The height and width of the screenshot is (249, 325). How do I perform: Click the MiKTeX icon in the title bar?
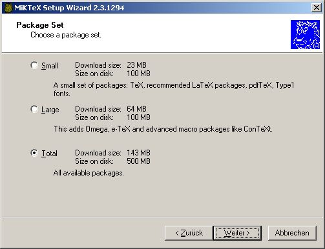click(8, 8)
